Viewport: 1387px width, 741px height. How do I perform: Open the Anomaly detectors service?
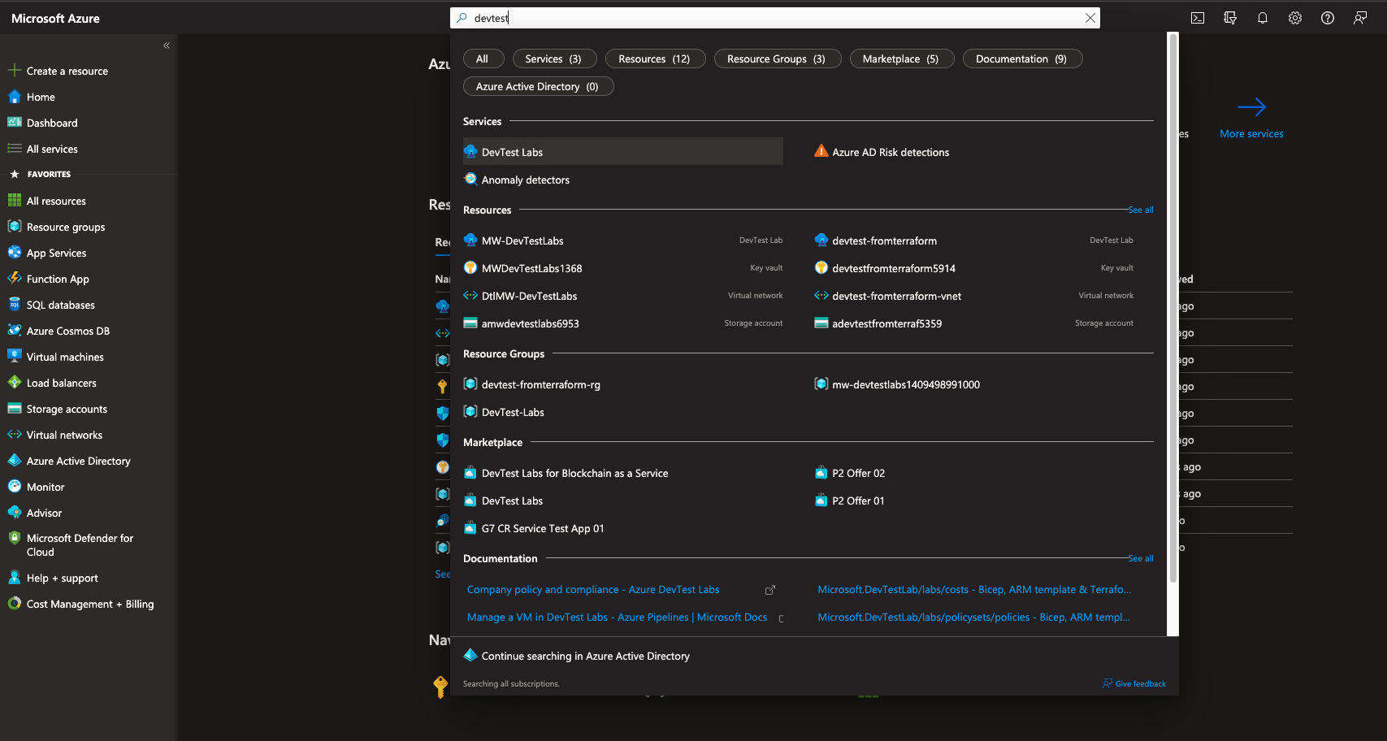pyautogui.click(x=525, y=180)
